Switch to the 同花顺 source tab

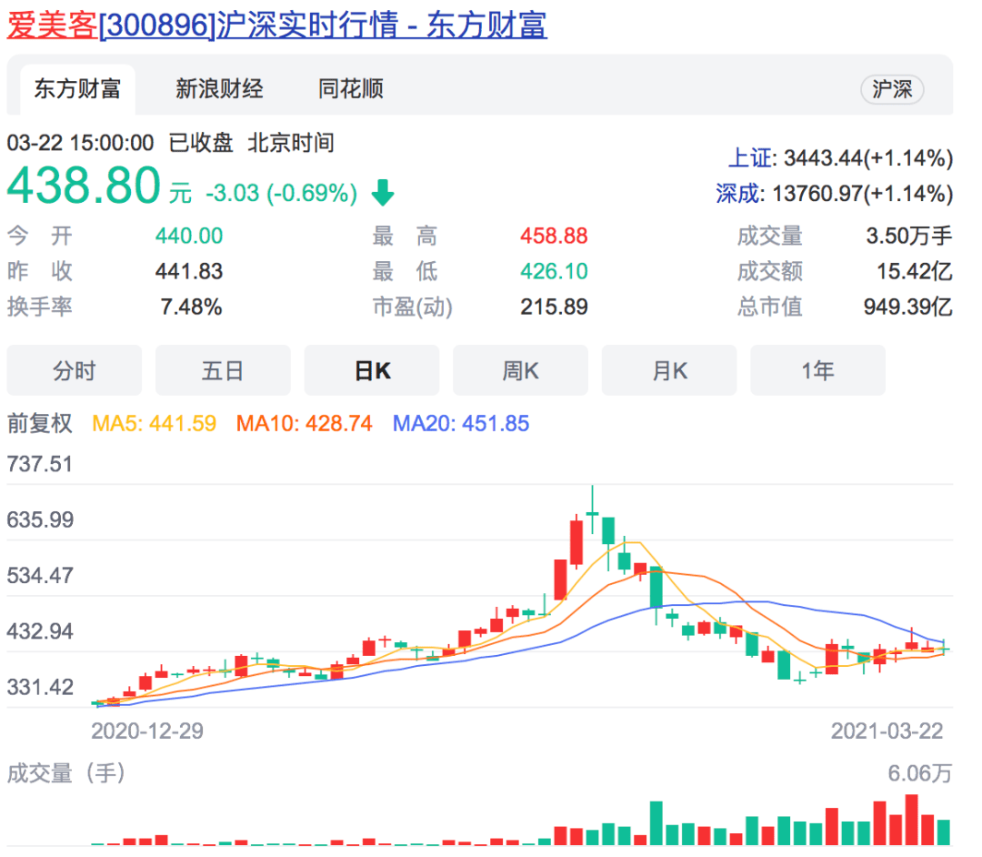click(x=351, y=89)
